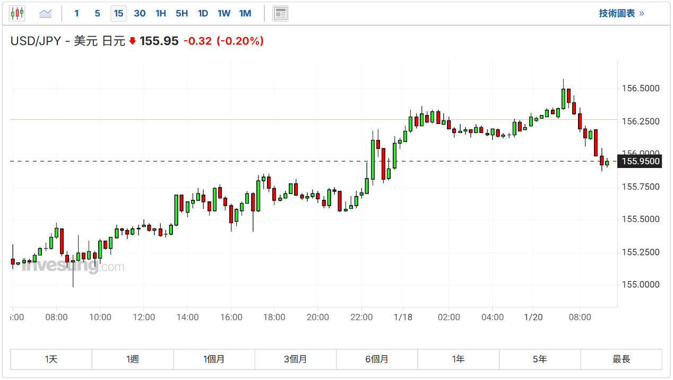
Task: Switch chart to 1H interval
Action: pyautogui.click(x=161, y=13)
